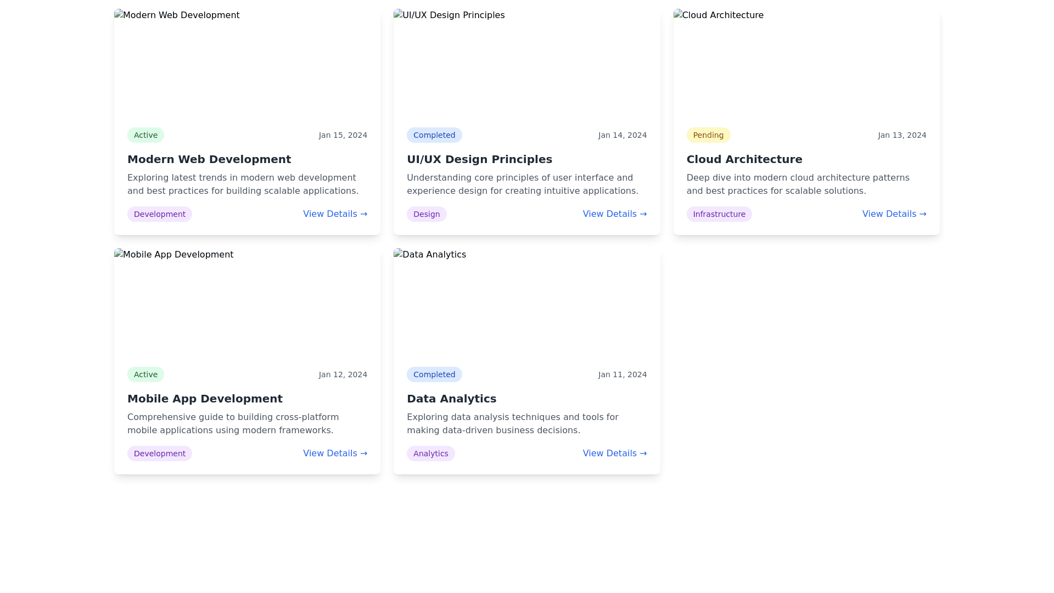Click the Jan 15, 2024 date label
The image size is (1054, 593).
(343, 135)
